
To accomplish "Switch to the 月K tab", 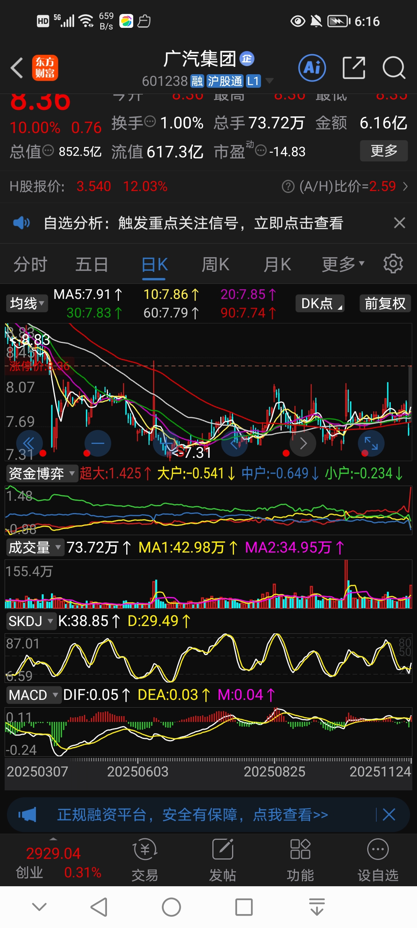I will (277, 265).
